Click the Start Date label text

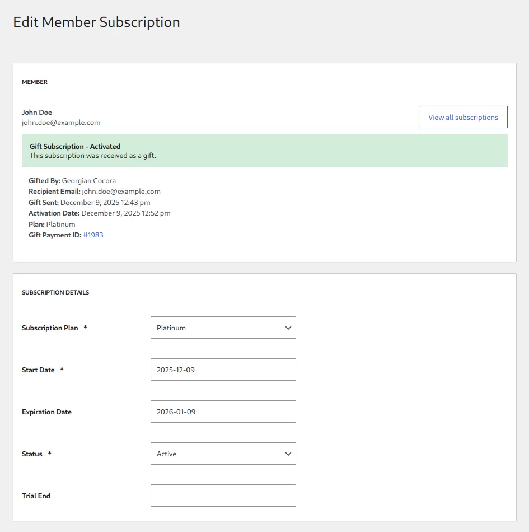(38, 370)
